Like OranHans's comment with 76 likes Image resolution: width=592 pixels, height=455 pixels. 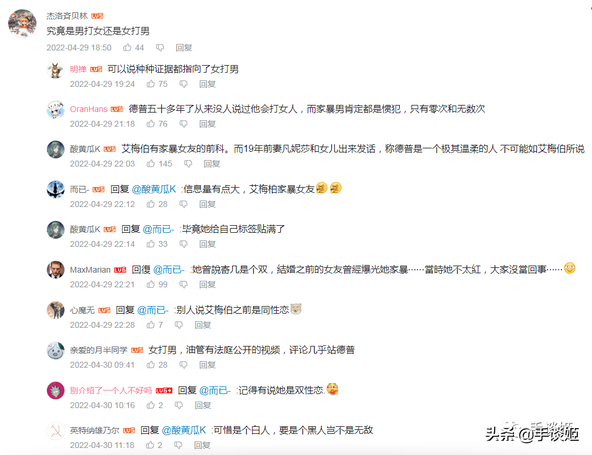tap(151, 124)
